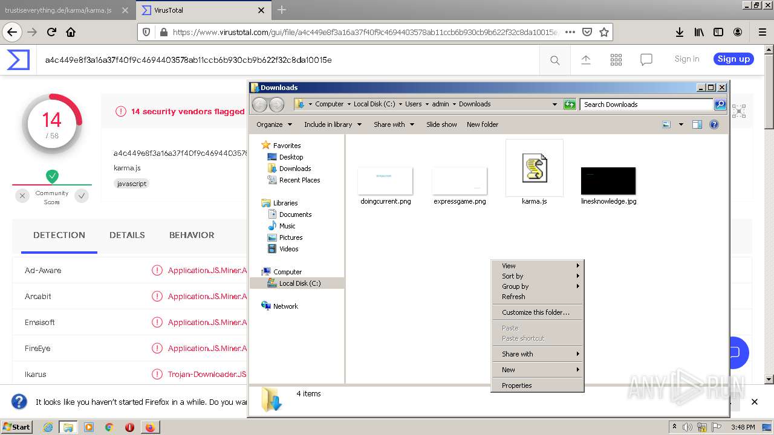Image resolution: width=774 pixels, height=435 pixels.
Task: Open the Organize dropdown menu
Action: pyautogui.click(x=274, y=124)
